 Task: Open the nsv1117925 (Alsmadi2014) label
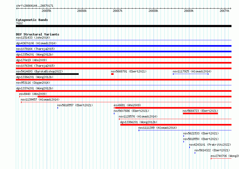tap(192, 71)
